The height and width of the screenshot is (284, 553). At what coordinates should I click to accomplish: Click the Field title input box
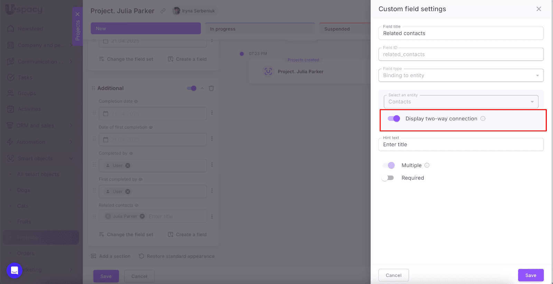pos(461,33)
